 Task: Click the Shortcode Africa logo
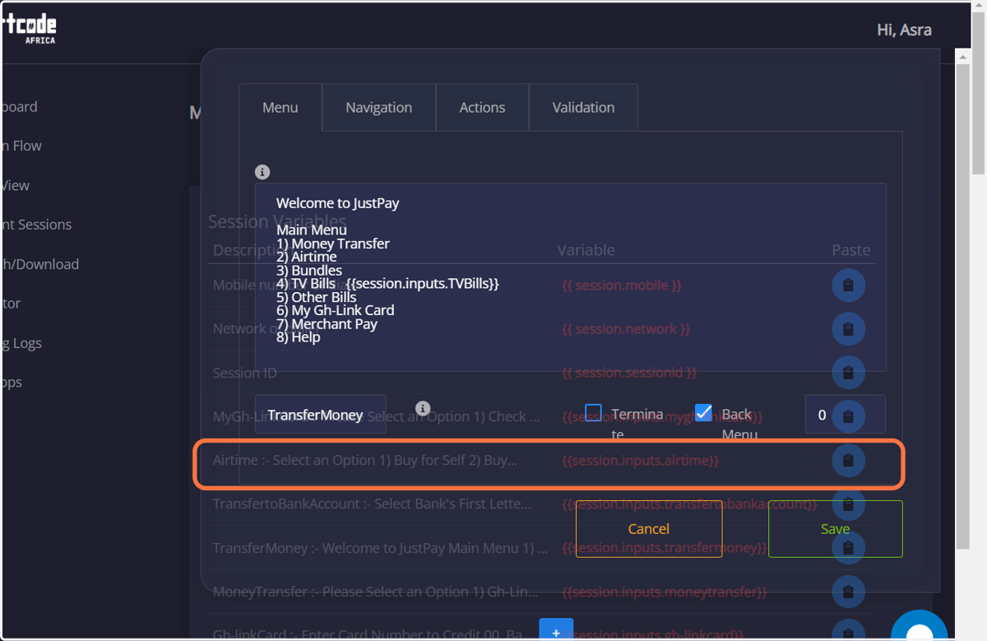coord(29,28)
